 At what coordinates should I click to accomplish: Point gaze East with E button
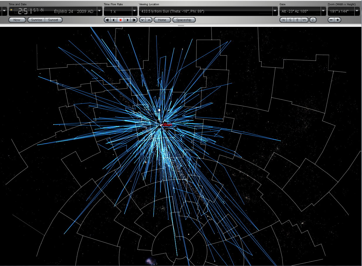click(x=298, y=20)
